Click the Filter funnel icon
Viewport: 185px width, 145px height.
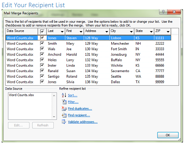click(x=64, y=102)
